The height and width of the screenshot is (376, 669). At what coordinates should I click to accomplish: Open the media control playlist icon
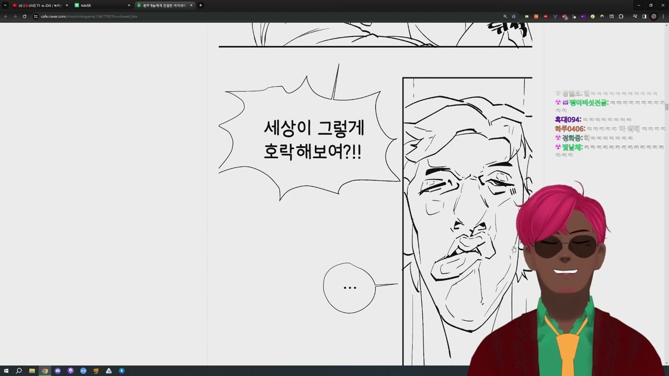[635, 16]
